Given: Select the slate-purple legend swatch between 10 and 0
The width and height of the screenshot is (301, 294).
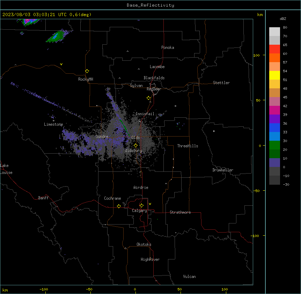Looking at the screenshot, I should click(x=274, y=163).
